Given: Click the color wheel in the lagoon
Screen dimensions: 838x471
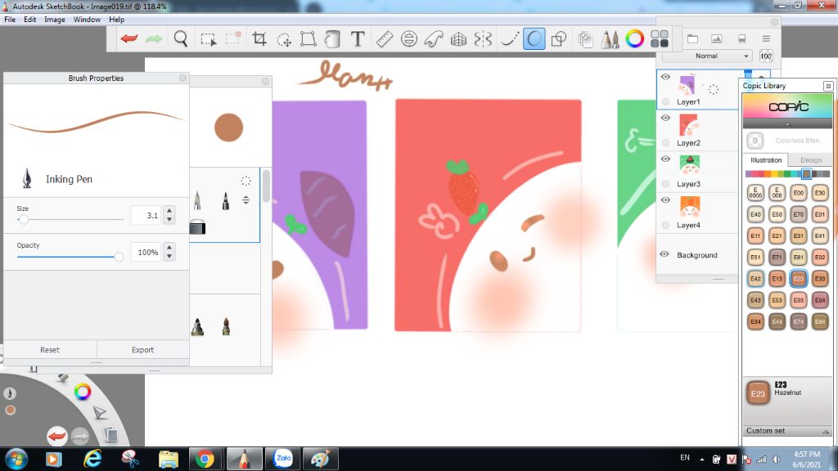Looking at the screenshot, I should click(x=83, y=392).
